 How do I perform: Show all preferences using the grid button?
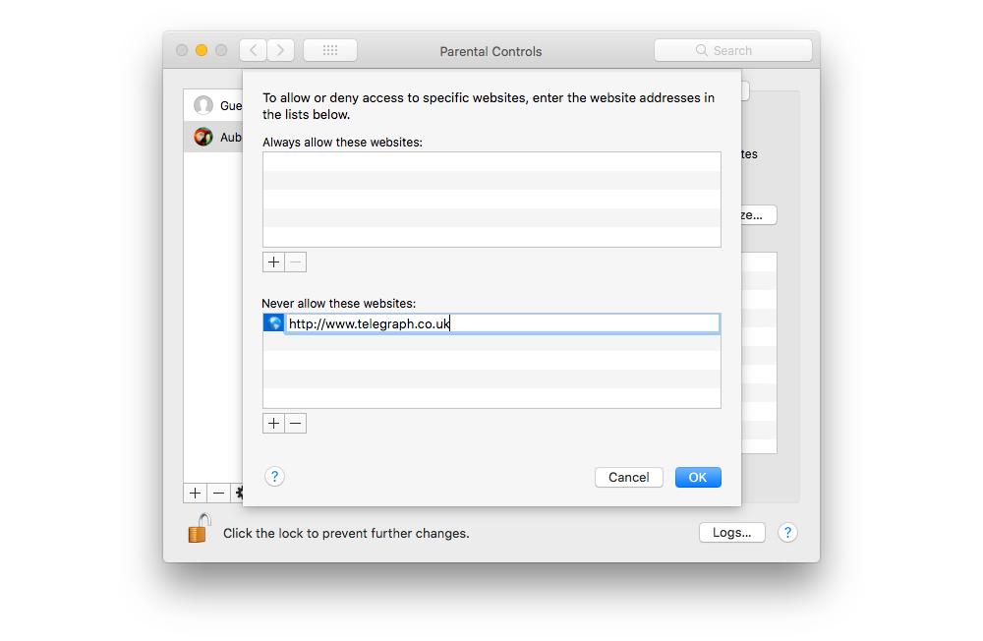point(330,50)
